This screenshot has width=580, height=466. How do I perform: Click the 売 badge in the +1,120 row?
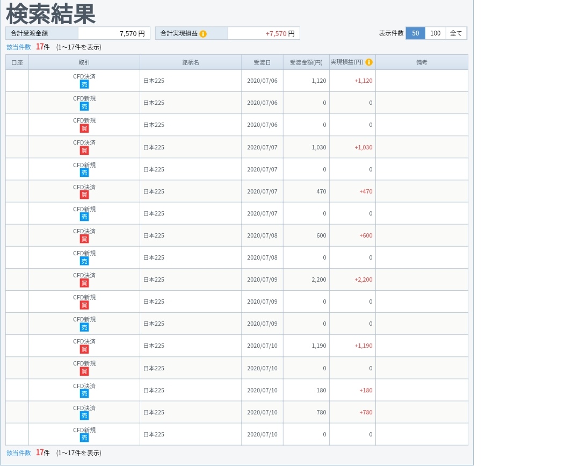[84, 84]
